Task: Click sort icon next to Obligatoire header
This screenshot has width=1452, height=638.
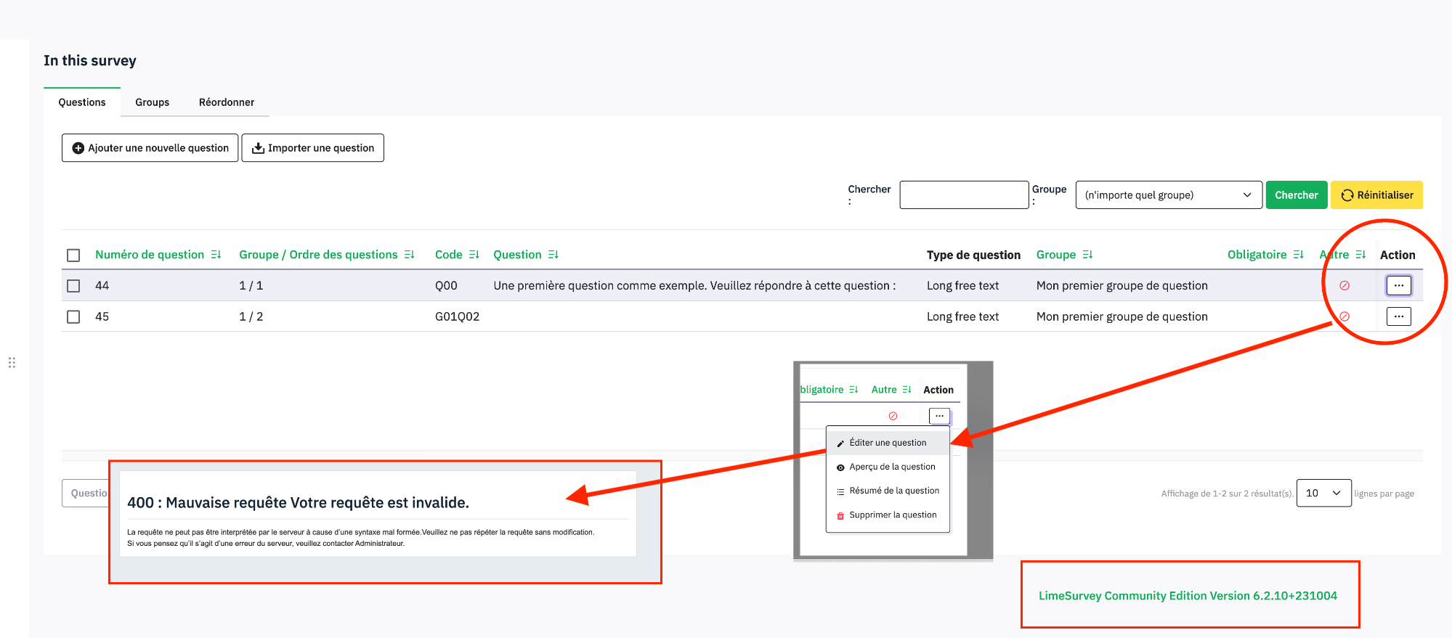Action: pos(1299,255)
